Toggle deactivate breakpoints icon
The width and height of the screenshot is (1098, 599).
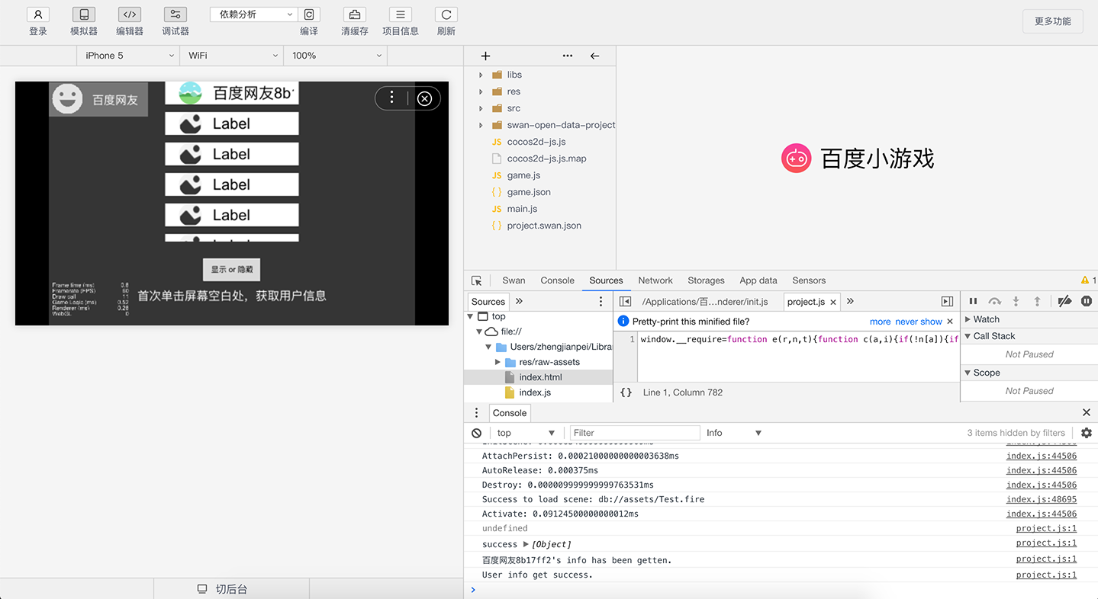1064,301
